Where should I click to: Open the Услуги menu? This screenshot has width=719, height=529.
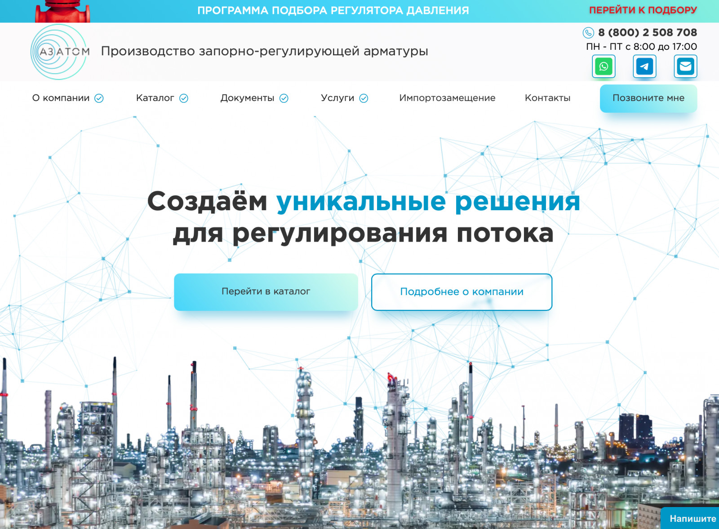tap(337, 98)
